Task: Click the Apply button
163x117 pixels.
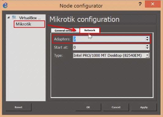Action: click(144, 107)
